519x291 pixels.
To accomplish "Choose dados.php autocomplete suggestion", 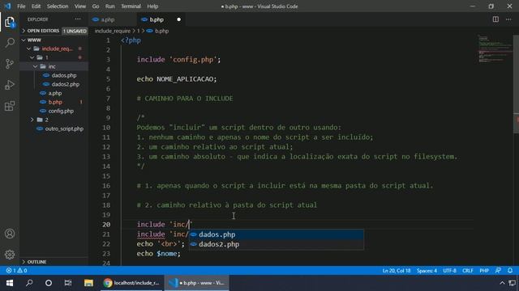I will point(276,234).
